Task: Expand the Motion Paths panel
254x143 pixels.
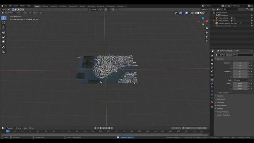Action: (x=221, y=106)
